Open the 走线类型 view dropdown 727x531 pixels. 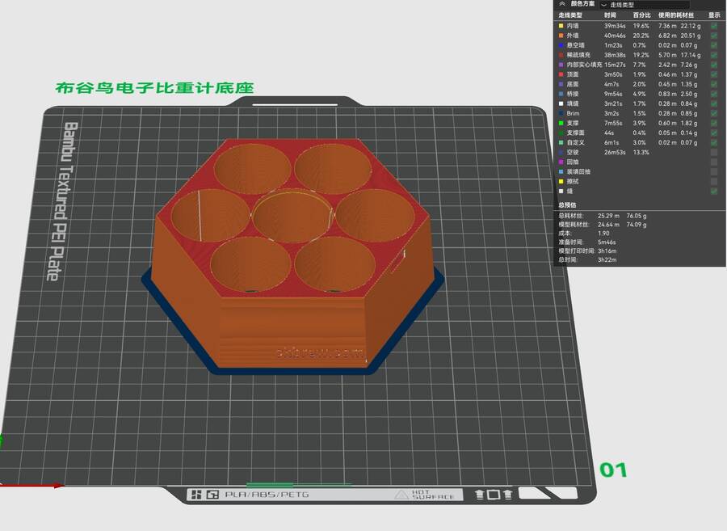pos(645,5)
